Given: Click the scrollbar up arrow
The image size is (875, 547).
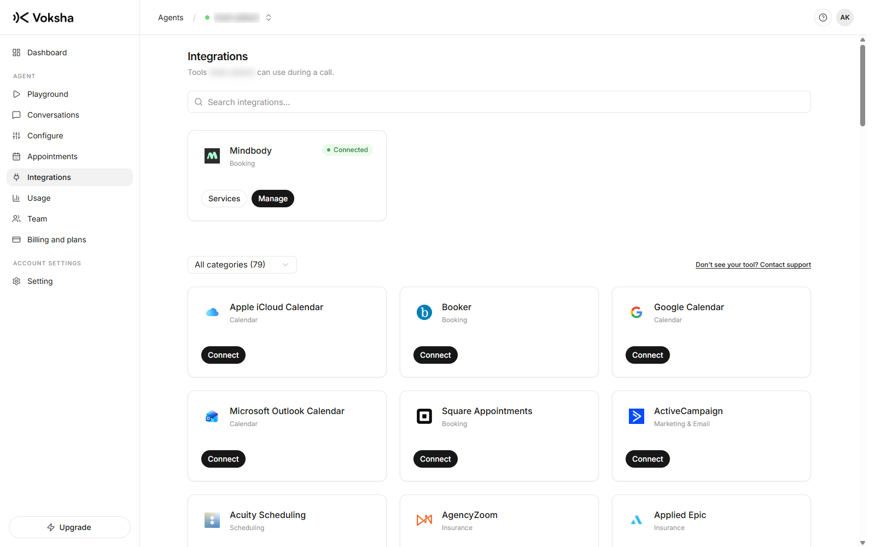Looking at the screenshot, I should (862, 39).
